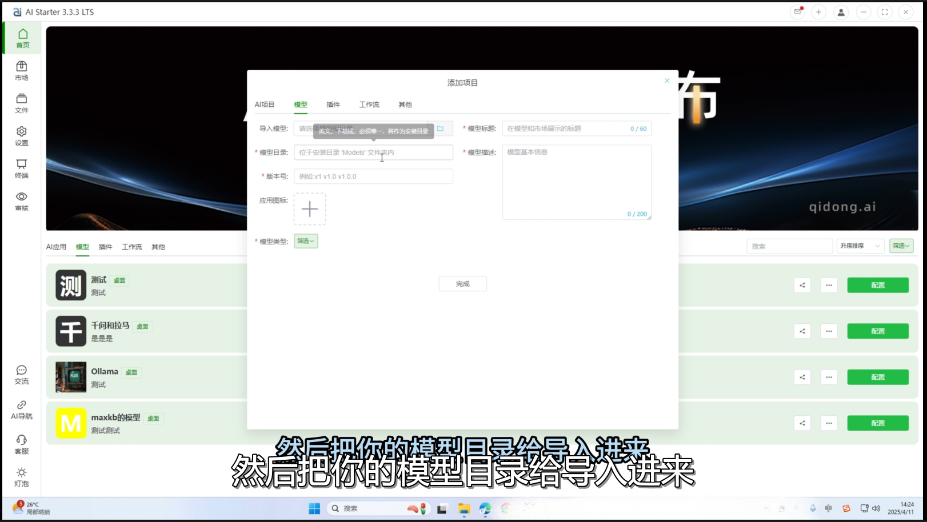The image size is (927, 522).
Task: Switch to AI项目 tab in dialog
Action: [x=265, y=105]
